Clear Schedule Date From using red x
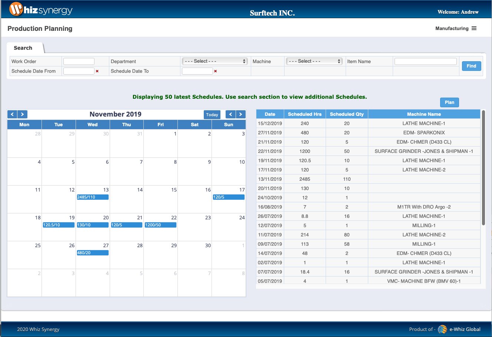 click(97, 71)
